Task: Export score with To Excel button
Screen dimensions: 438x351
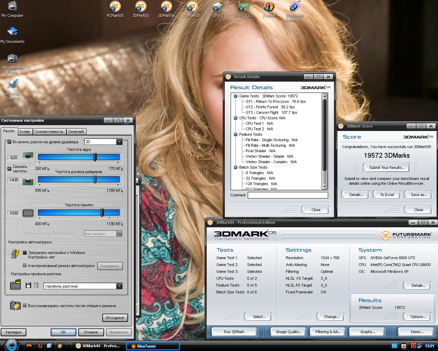Action: (387, 195)
